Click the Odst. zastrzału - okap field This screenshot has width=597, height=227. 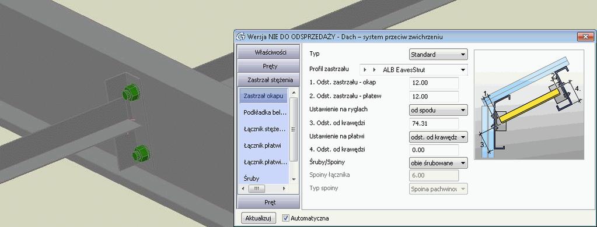coord(434,83)
